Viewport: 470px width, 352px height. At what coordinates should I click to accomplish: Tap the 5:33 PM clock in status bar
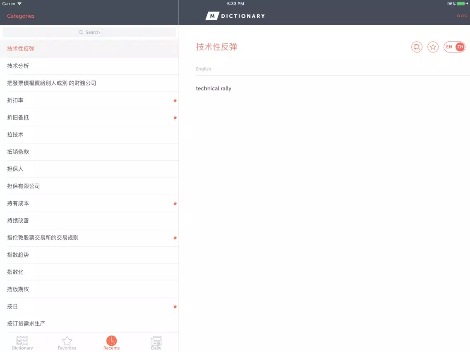click(x=235, y=4)
